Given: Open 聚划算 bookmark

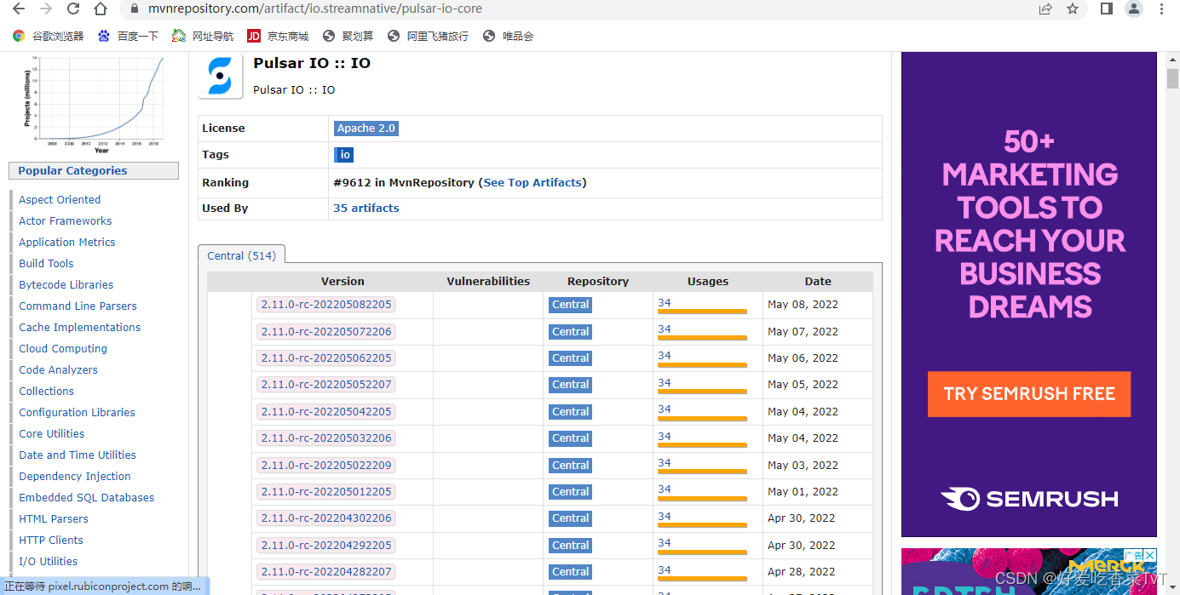Looking at the screenshot, I should coord(348,36).
